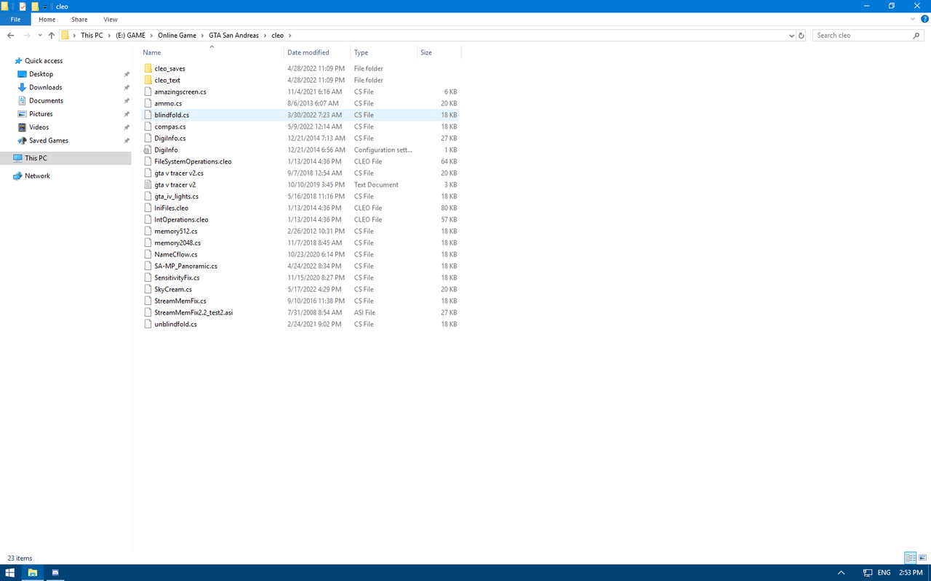The width and height of the screenshot is (931, 581).
Task: Click GTA San Andreas breadcrumb segment
Action: [233, 35]
